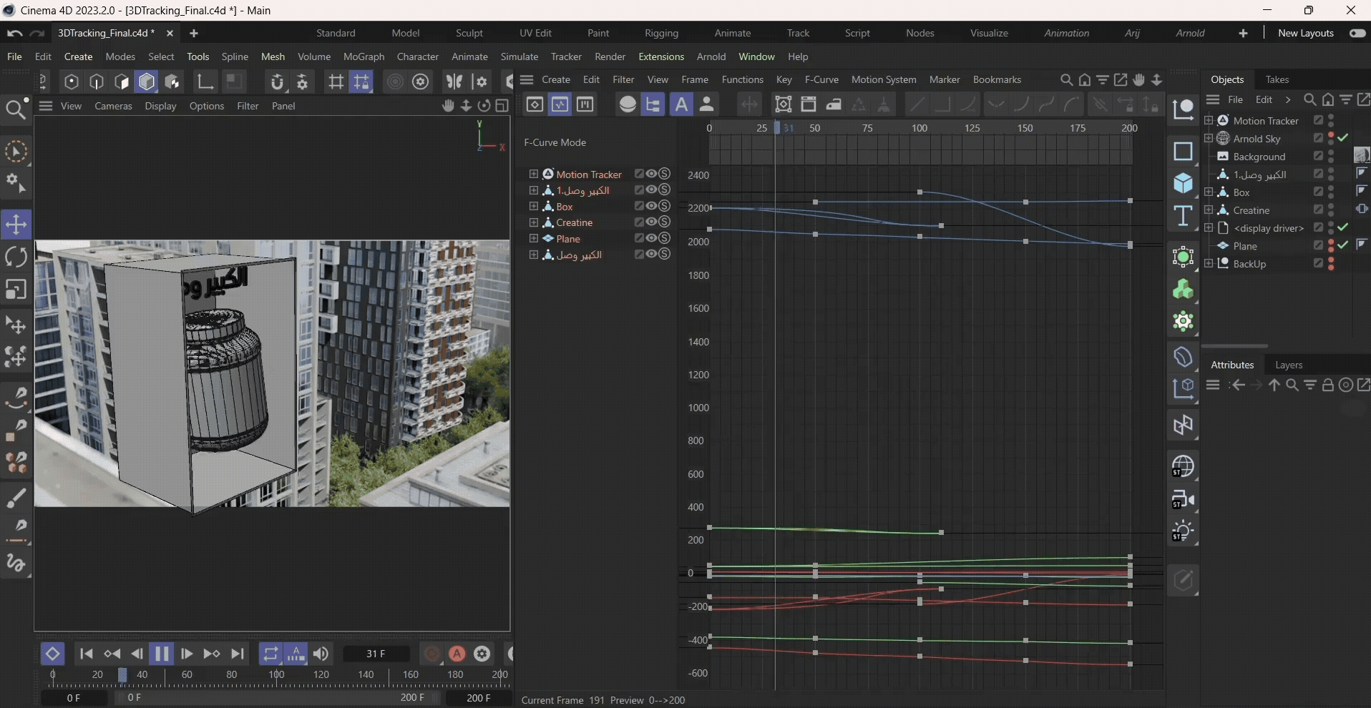
Task: Toggle New Layouts switch
Action: click(x=1357, y=34)
